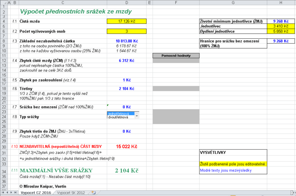Viewport: 296px width, 196px height.
Task: Click the 'Jednotlivec' label cell
Action: (233, 26)
